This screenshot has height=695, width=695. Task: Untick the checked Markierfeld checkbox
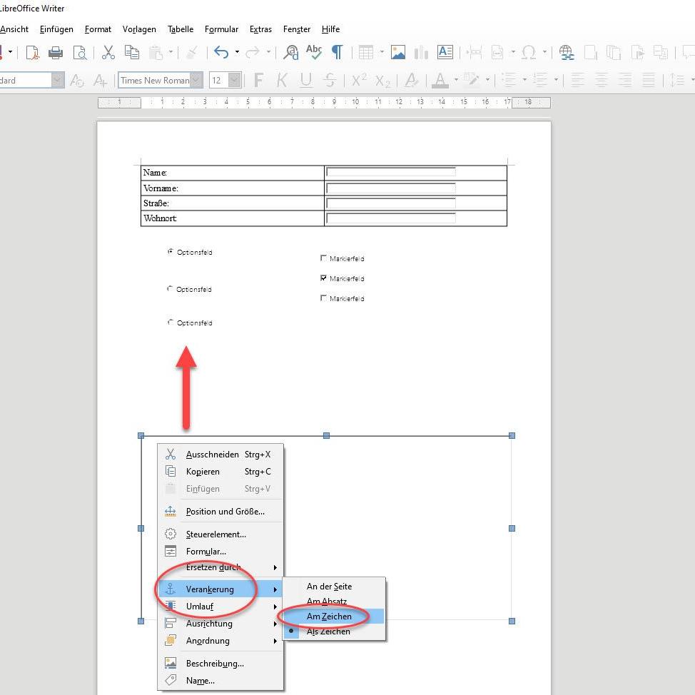click(x=323, y=278)
